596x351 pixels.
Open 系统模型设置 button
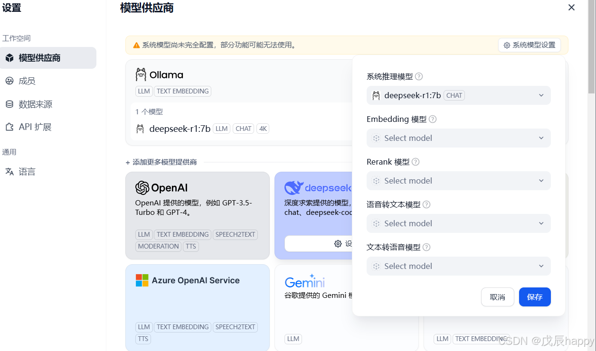click(x=530, y=45)
